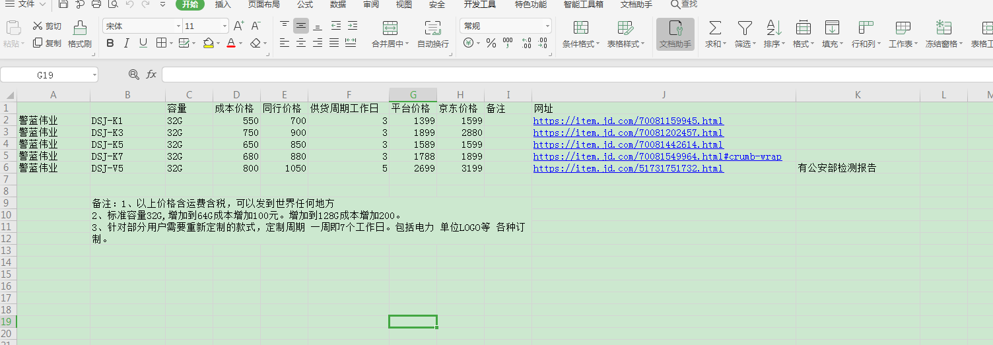Open the 公式 (Formulas) ribbon tab
This screenshot has height=345, width=993.
tap(305, 5)
